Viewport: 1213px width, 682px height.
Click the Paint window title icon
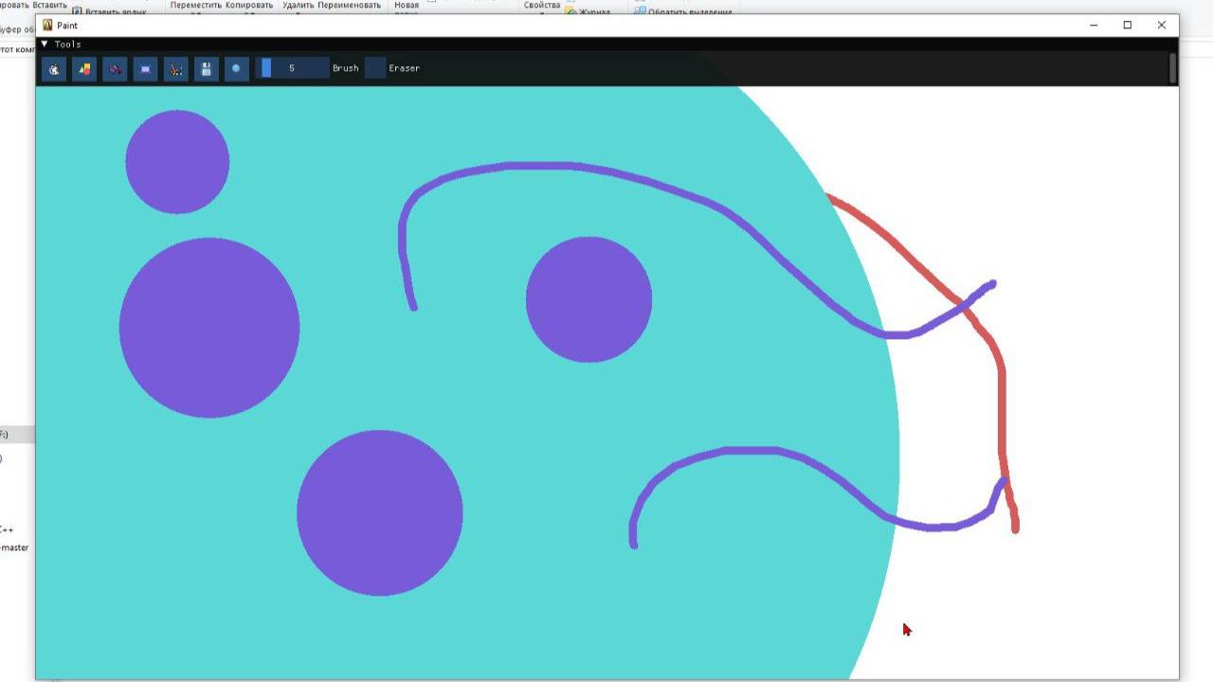click(47, 26)
